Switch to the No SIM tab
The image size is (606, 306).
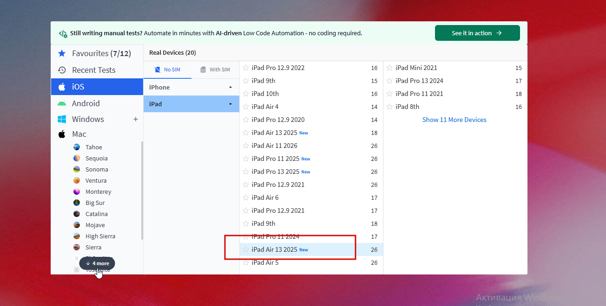coord(167,70)
